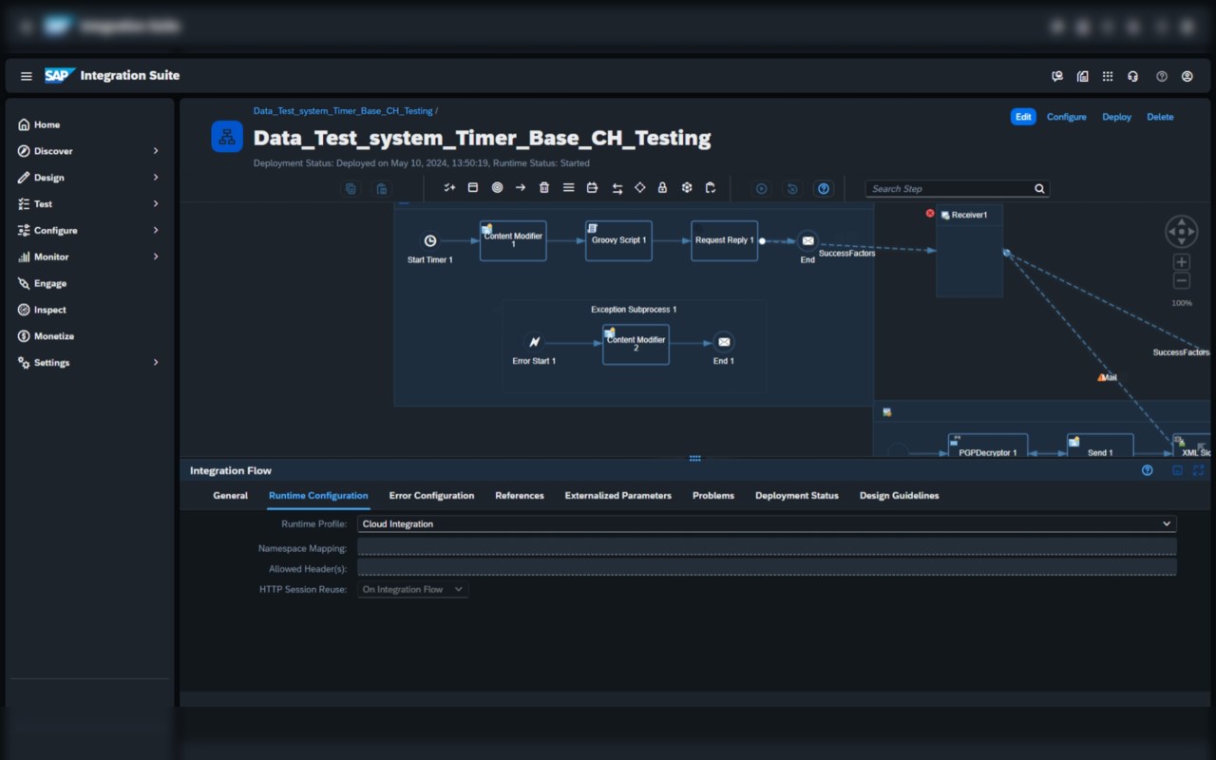Screen dimensions: 1216x760
Task: Expand the Configure sidebar chevron
Action: (x=156, y=231)
